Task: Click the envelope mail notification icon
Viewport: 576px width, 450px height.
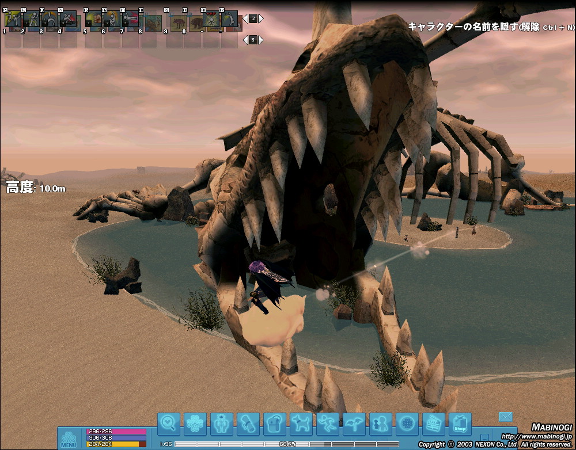Action: pyautogui.click(x=506, y=416)
